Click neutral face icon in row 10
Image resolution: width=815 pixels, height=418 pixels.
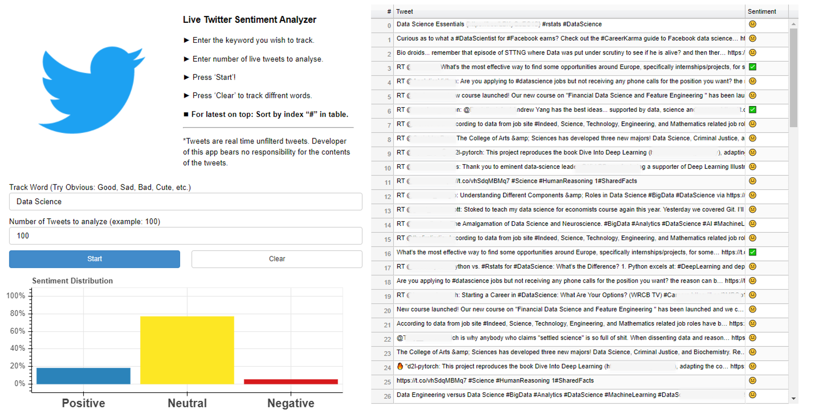click(753, 167)
